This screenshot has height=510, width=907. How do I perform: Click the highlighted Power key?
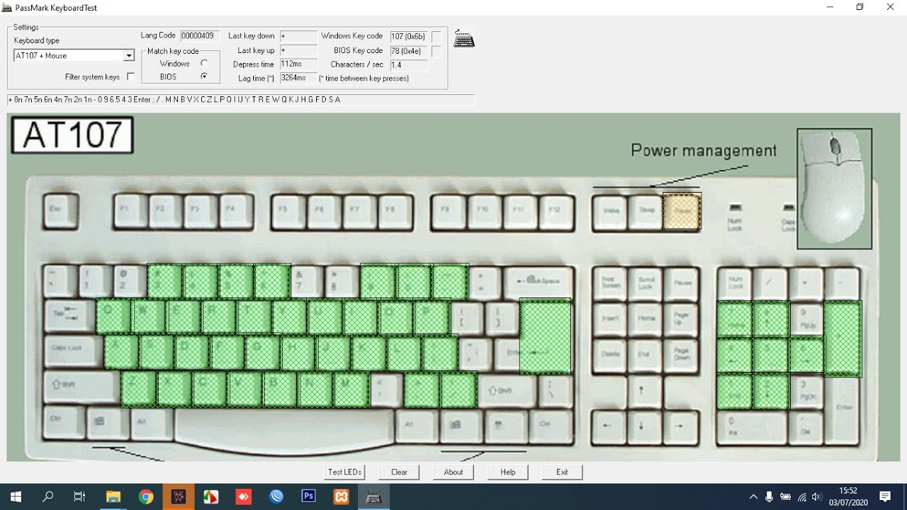682,212
